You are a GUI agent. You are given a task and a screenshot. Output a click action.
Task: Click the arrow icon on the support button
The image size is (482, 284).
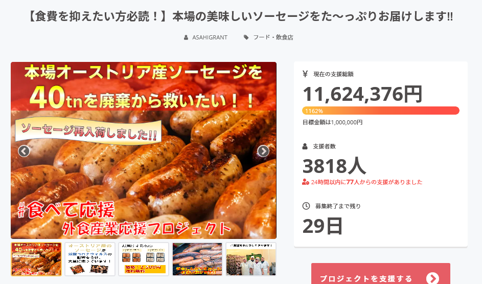coord(432,278)
